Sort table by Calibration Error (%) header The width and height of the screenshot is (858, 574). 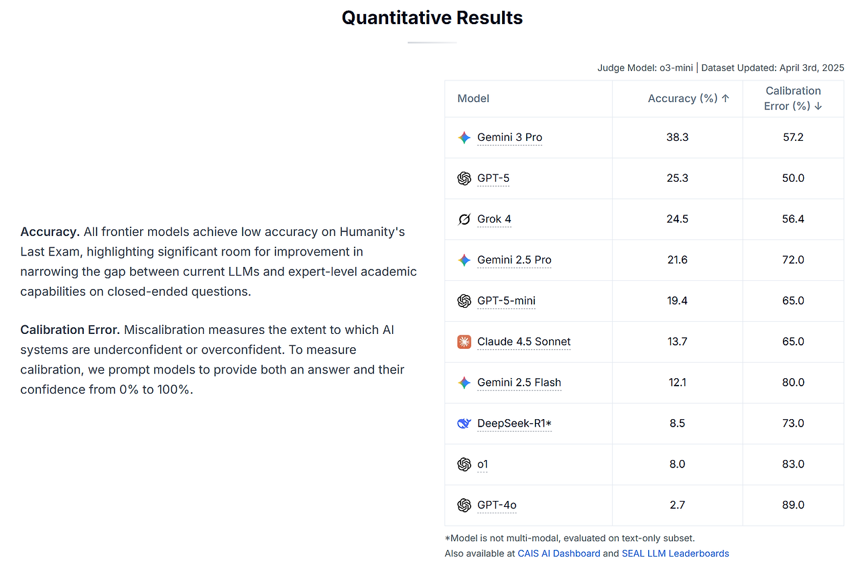tap(793, 99)
